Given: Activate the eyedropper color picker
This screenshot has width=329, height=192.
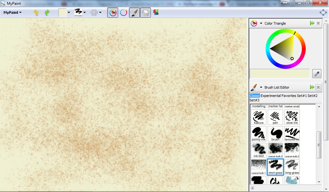Looking at the screenshot, I should click(316, 74).
